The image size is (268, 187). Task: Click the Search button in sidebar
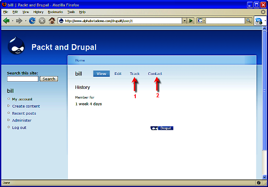tap(49, 79)
